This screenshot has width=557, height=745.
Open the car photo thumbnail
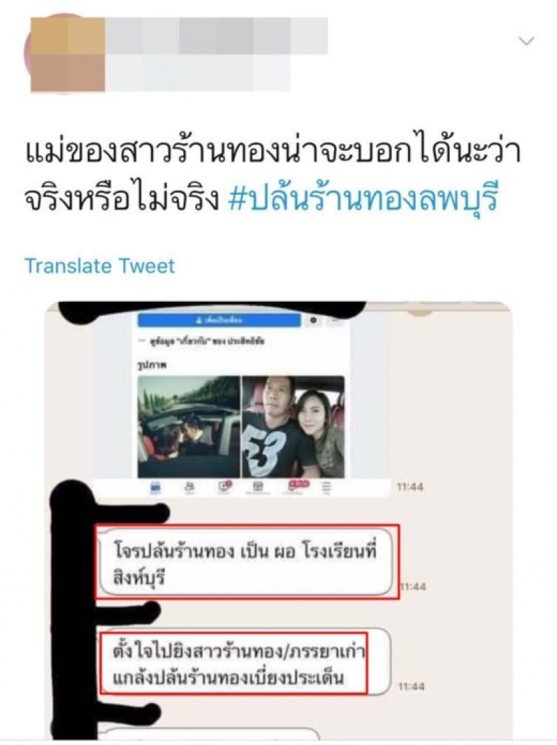point(189,426)
